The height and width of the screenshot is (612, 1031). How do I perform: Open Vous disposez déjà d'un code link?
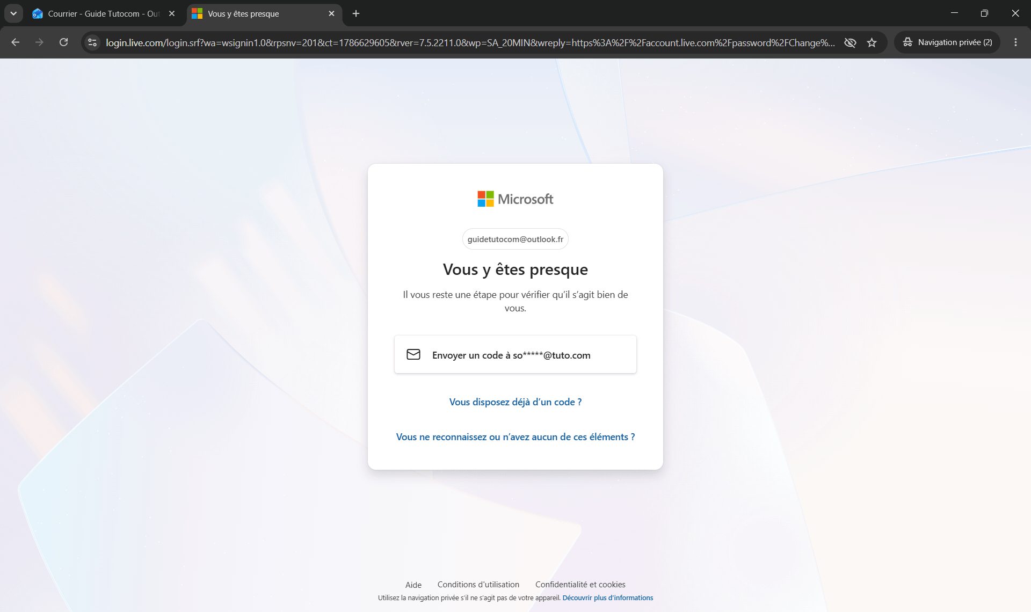(515, 402)
